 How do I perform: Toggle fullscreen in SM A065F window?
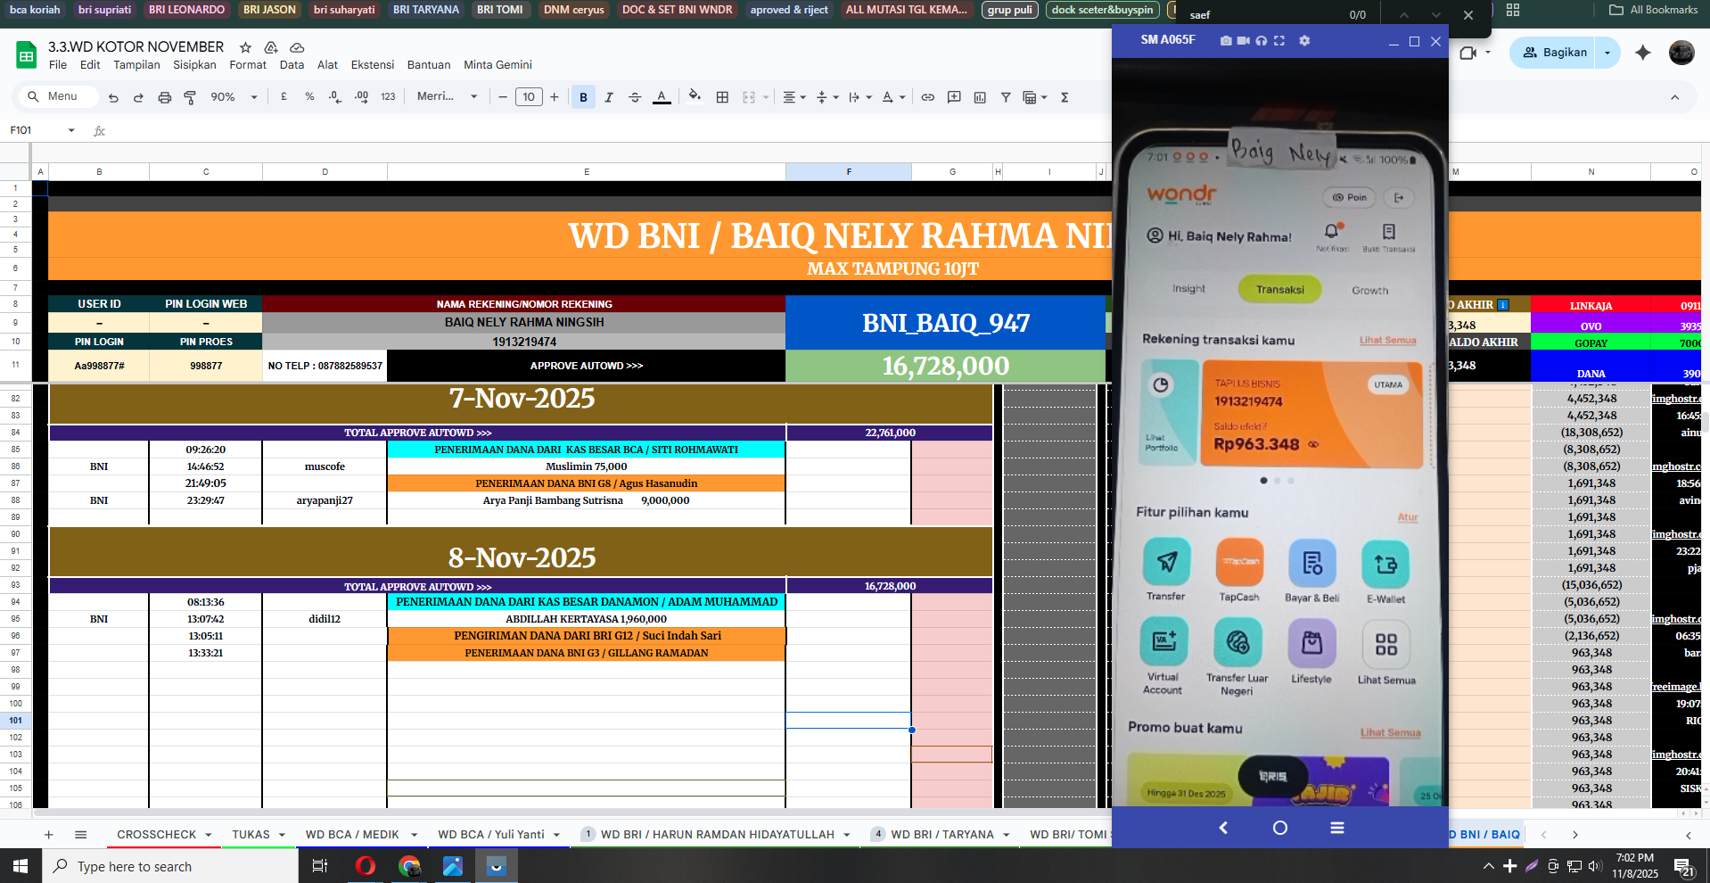point(1279,41)
